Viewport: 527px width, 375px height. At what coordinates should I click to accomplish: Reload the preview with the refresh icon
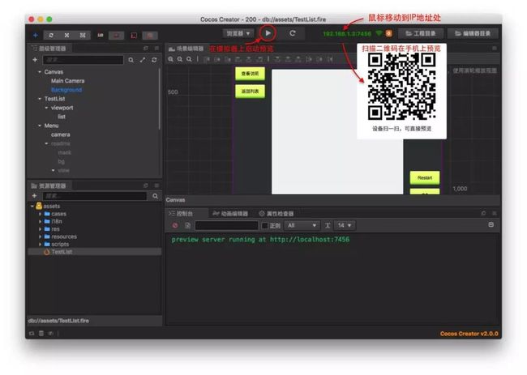[x=293, y=33]
